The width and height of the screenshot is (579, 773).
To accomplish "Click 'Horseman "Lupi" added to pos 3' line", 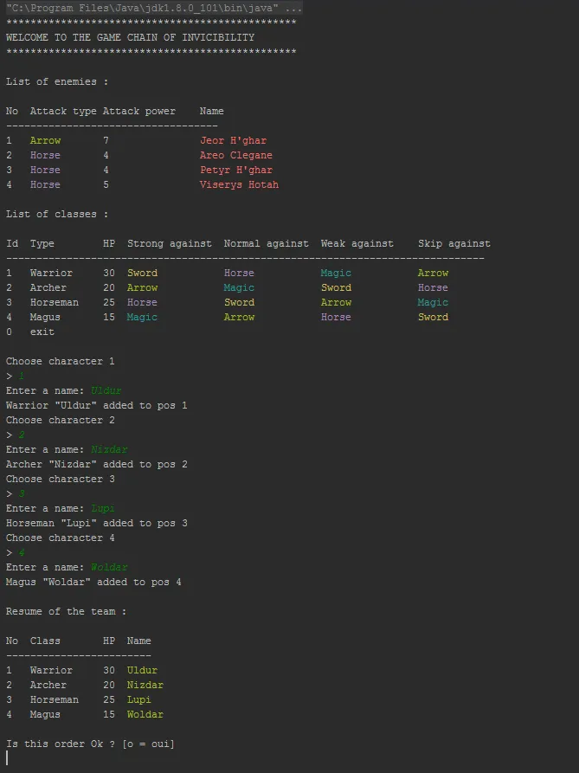I will coord(97,523).
